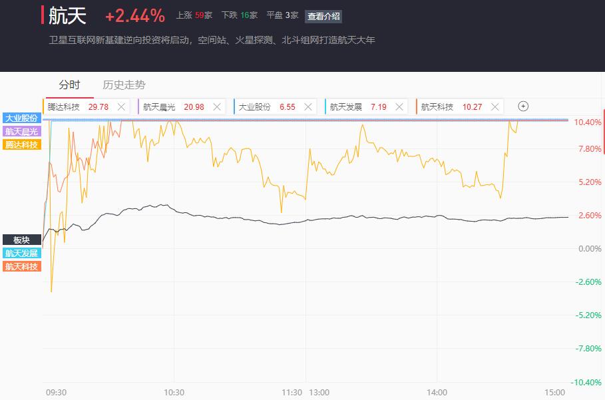605x400 pixels.
Task: Switch to the 分时 tab
Action: tap(69, 85)
